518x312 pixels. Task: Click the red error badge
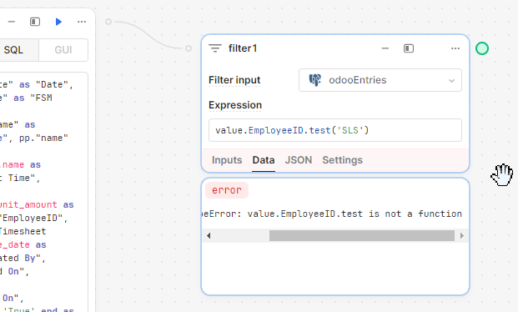point(227,190)
